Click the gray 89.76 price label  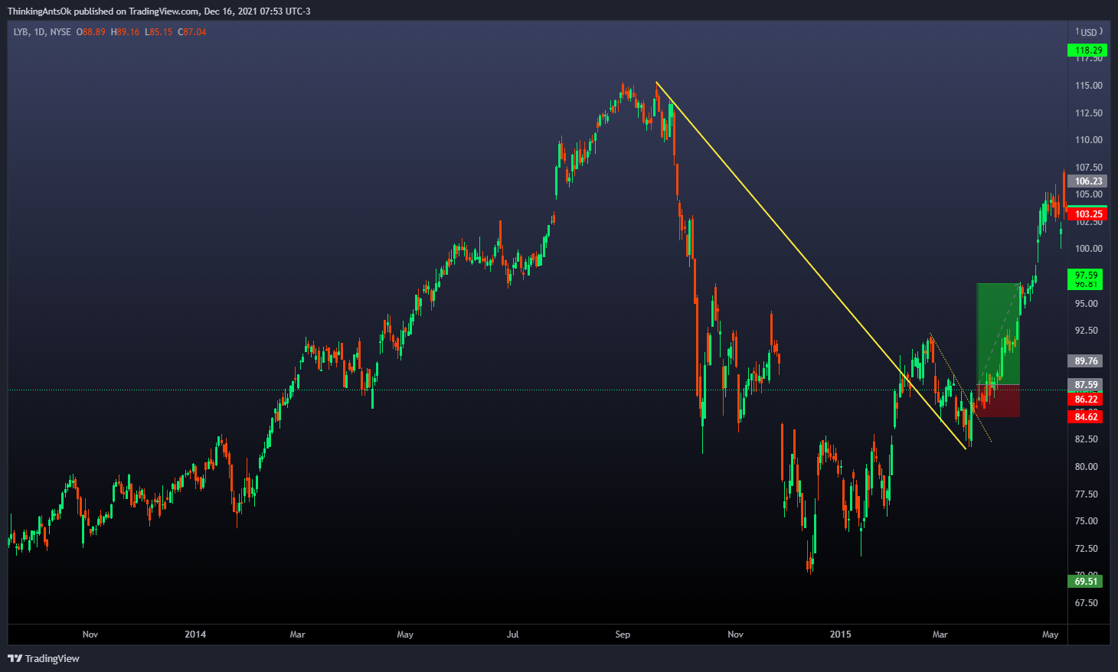[x=1085, y=361]
